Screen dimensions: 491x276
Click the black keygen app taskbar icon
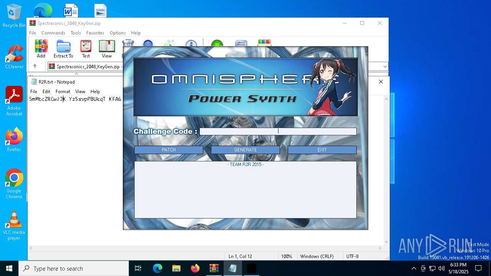point(251,268)
